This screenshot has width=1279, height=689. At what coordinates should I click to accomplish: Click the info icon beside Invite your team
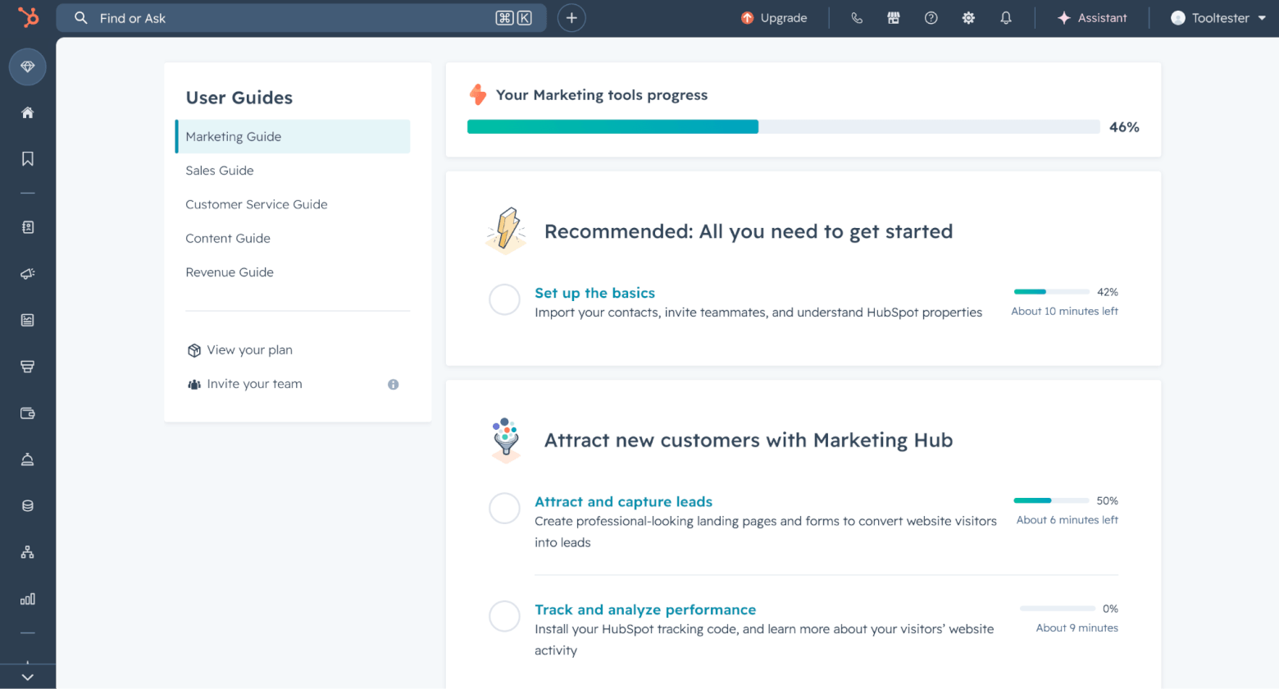394,384
